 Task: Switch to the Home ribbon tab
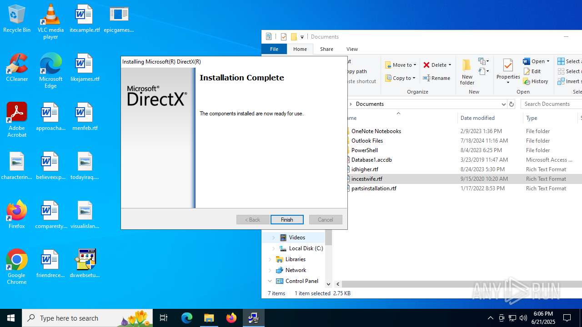point(300,49)
